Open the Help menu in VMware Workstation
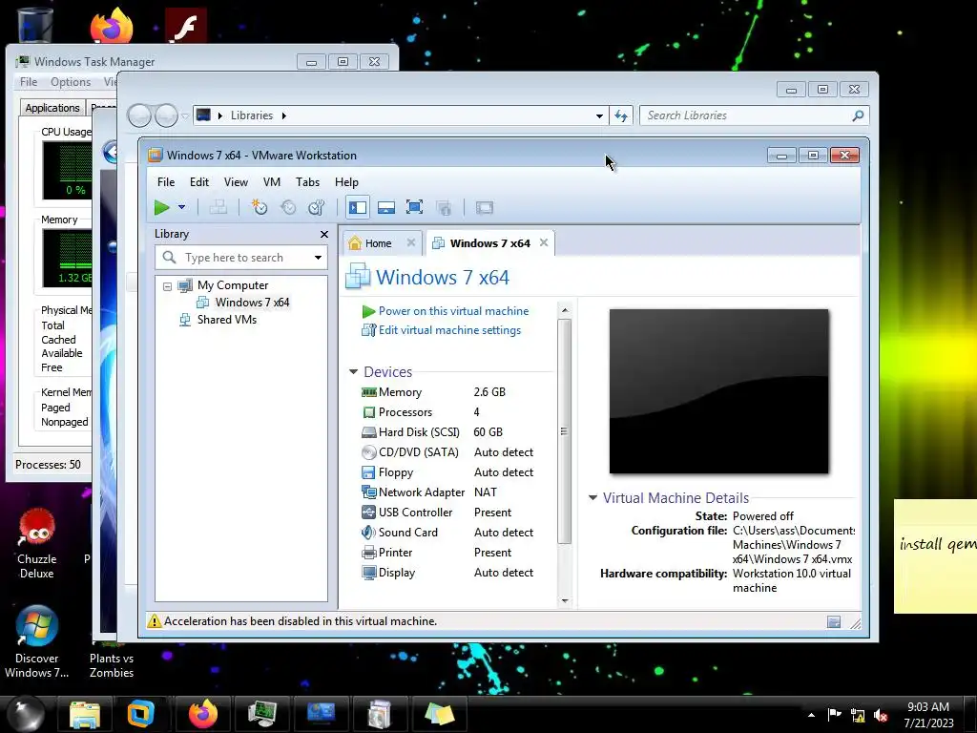Viewport: 977px width, 733px height. [346, 182]
